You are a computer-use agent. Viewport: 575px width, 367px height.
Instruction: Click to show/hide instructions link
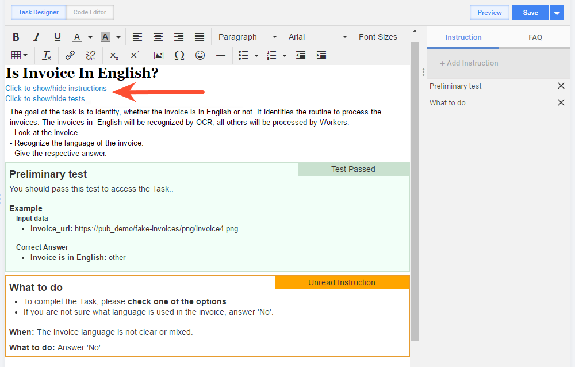56,89
